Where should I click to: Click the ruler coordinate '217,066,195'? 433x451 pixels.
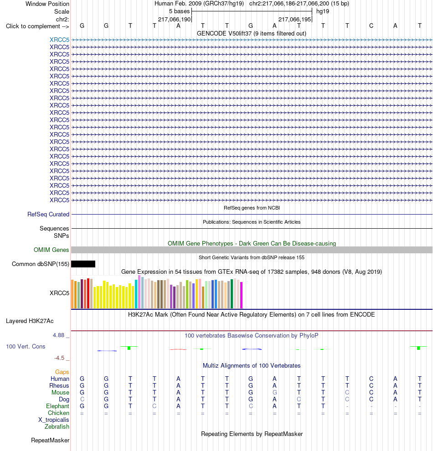(x=294, y=19)
